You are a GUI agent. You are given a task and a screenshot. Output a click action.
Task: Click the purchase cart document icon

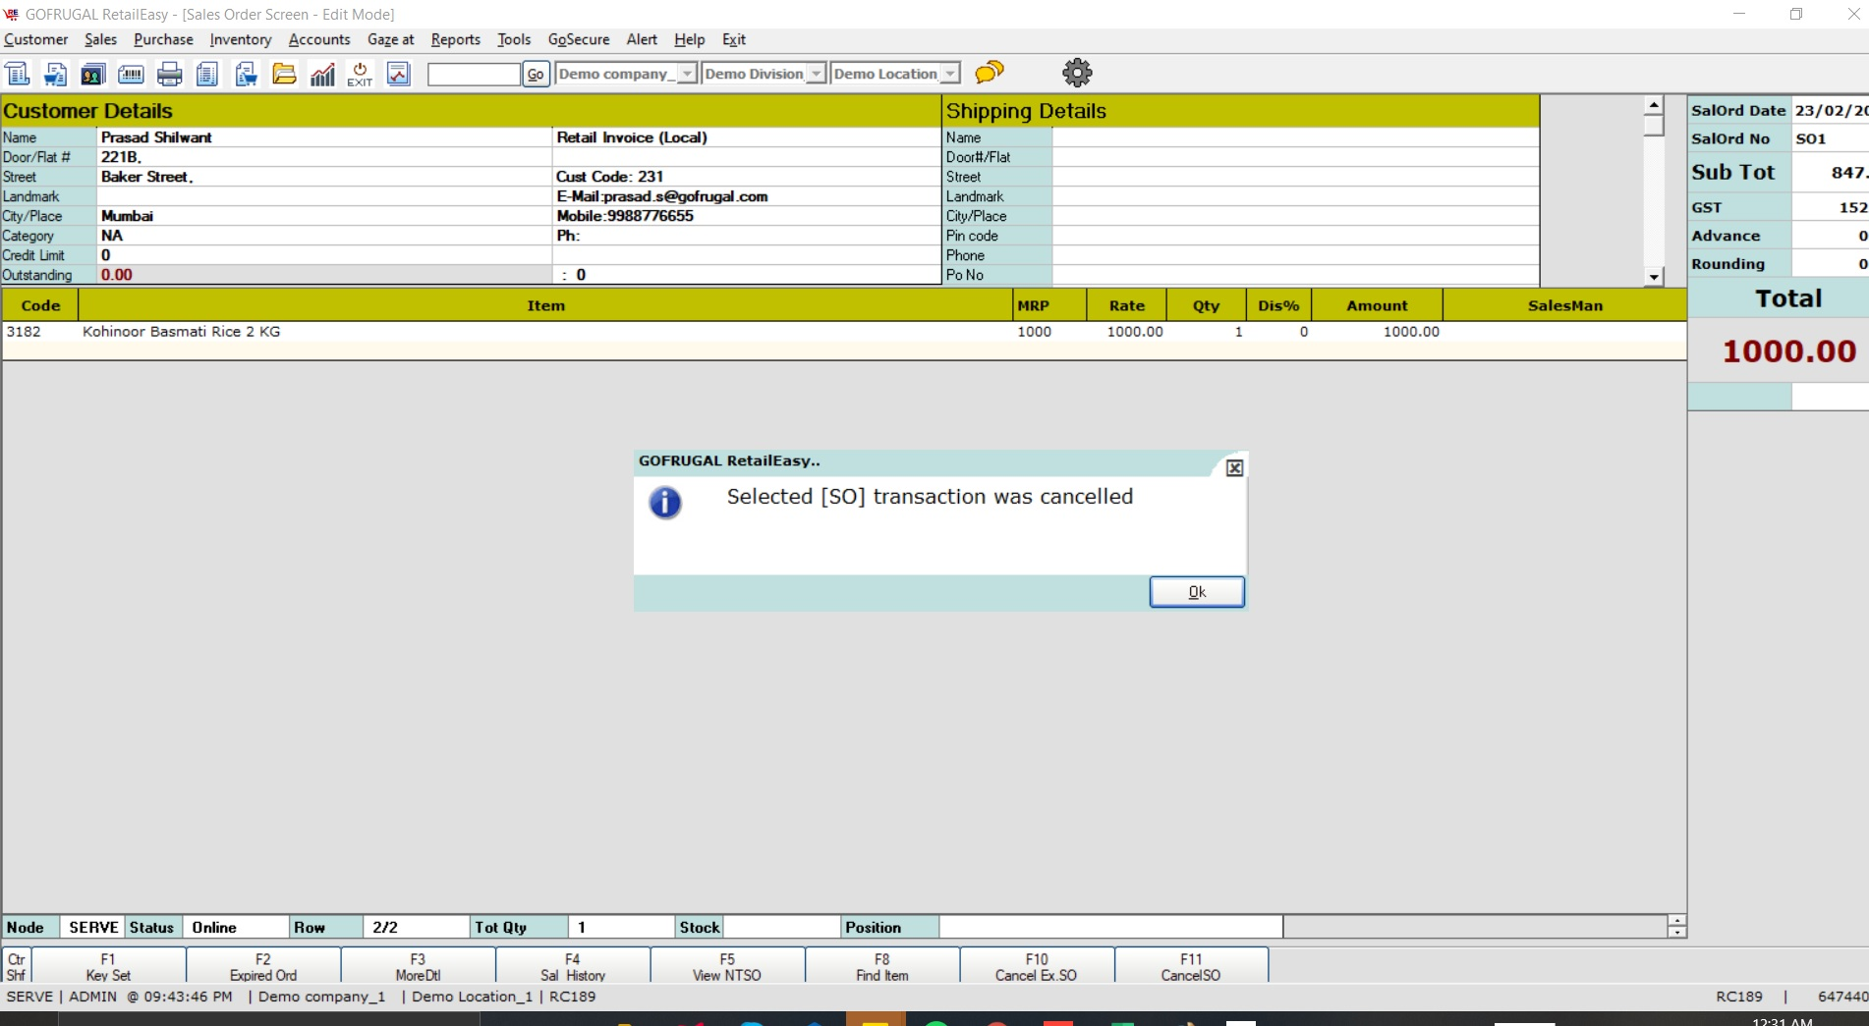click(x=246, y=74)
